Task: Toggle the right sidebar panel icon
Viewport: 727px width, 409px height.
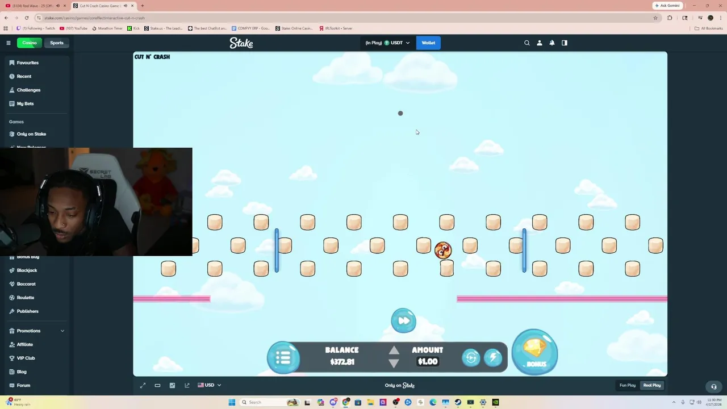Action: tap(565, 43)
